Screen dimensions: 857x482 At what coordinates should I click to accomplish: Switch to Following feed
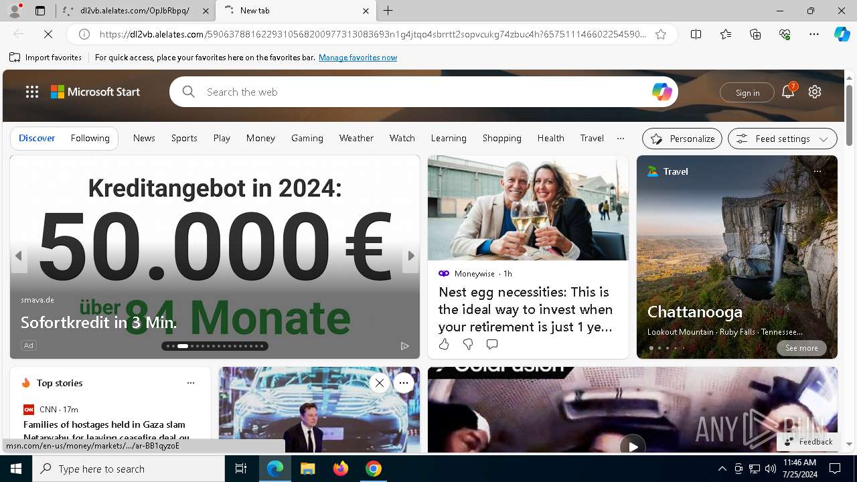click(x=90, y=138)
